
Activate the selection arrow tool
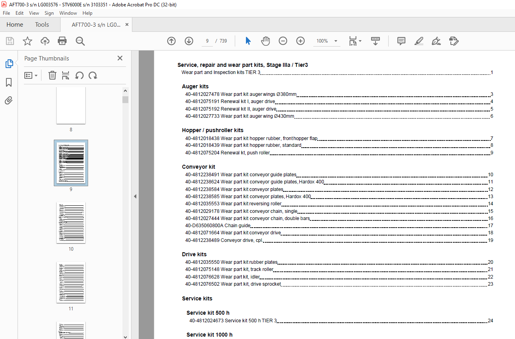[x=248, y=41]
